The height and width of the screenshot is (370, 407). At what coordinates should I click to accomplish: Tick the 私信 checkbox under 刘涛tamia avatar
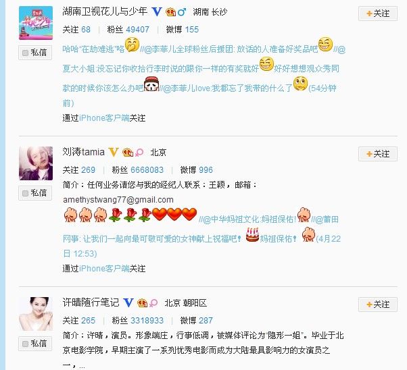coord(25,193)
